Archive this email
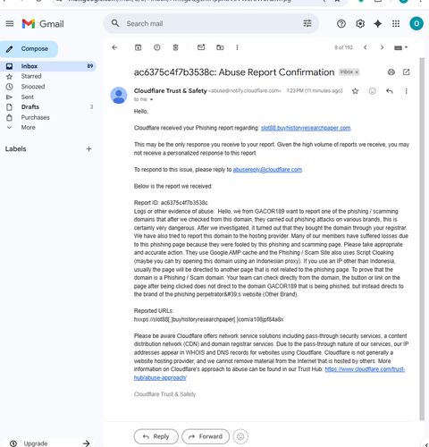Screen dimensions: 429x447 point(139,47)
